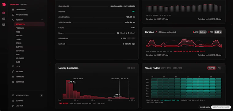Open API Keys in the sidebar

point(19,72)
